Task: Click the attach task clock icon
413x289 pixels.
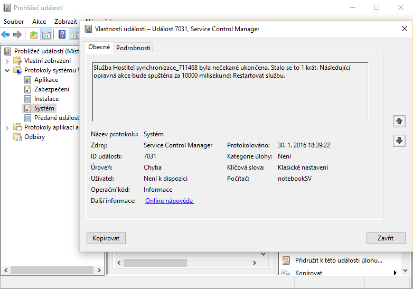Action: point(286,260)
